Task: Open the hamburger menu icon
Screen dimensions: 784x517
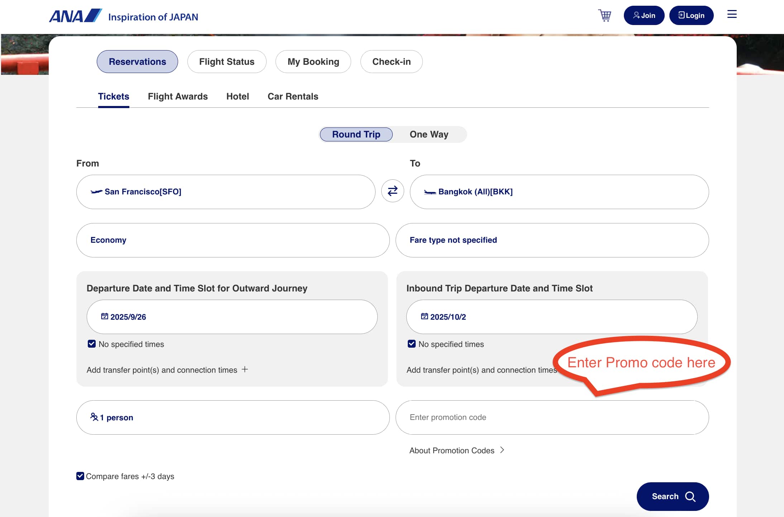Action: [x=732, y=14]
